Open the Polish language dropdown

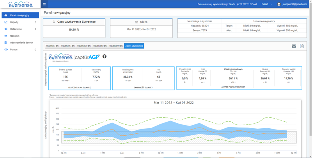267,4
